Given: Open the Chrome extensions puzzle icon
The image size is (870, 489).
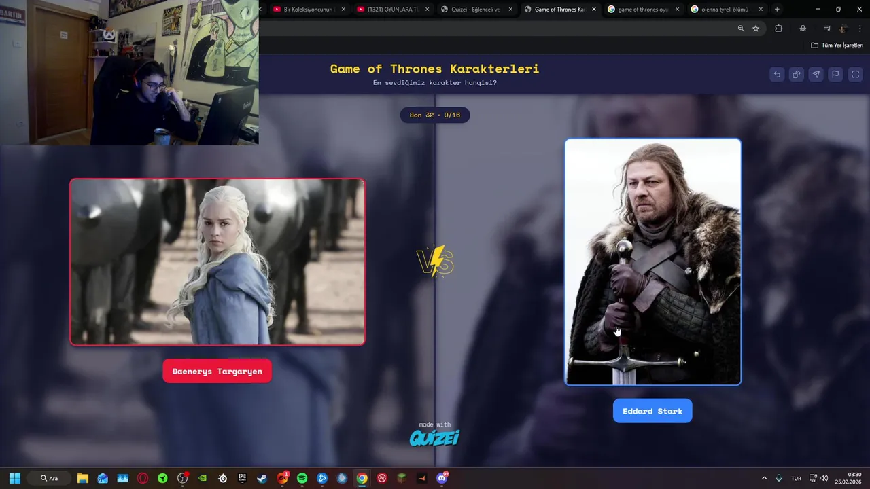Looking at the screenshot, I should point(779,29).
